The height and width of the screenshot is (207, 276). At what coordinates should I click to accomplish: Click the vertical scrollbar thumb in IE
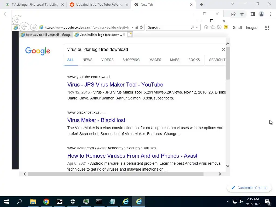pyautogui.click(x=228, y=63)
